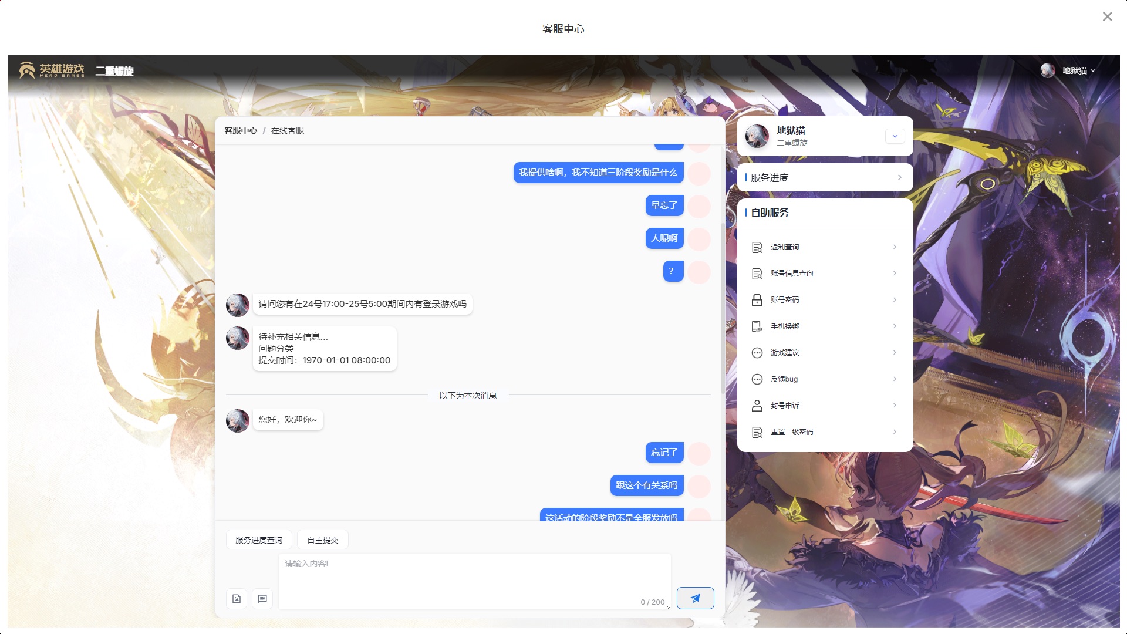This screenshot has height=634, width=1127.
Task: Click the 以下为本次消息 divider label
Action: 468,396
